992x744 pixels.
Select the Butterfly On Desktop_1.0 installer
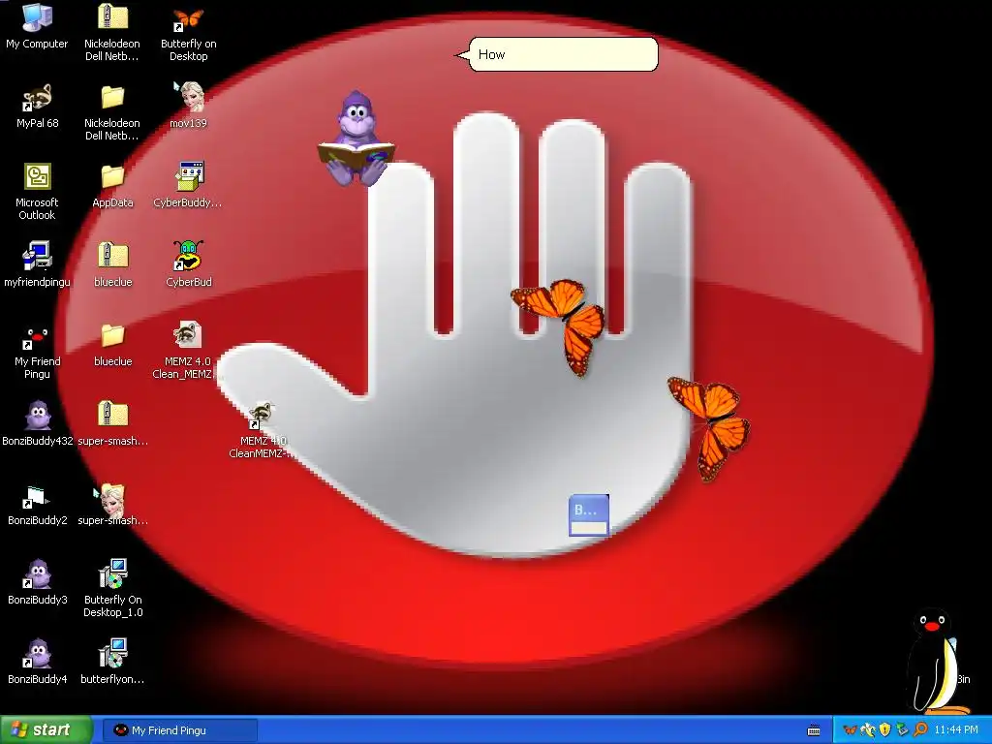[x=112, y=588]
